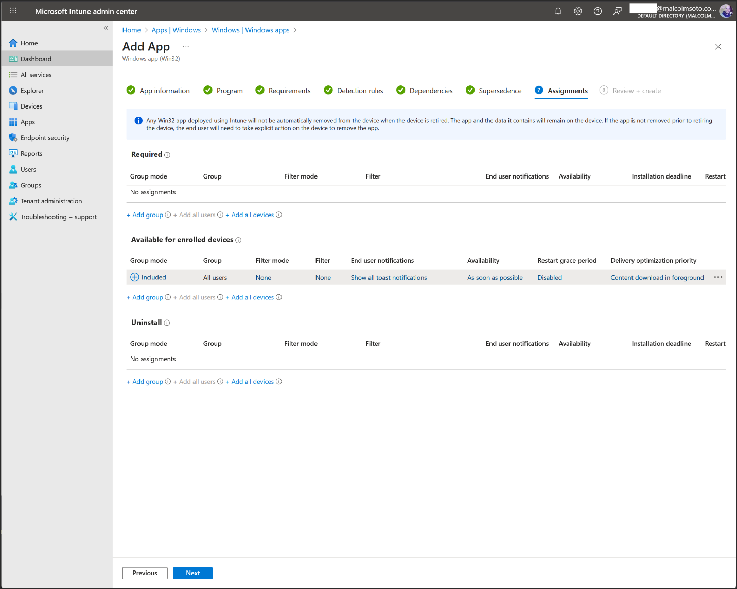
Task: Click Add group under Uninstall section
Action: [147, 382]
